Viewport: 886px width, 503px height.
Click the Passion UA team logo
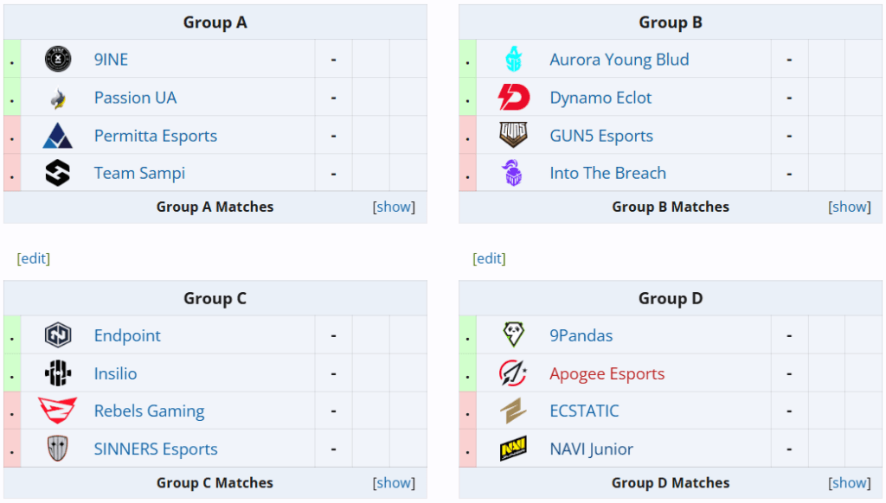58,98
